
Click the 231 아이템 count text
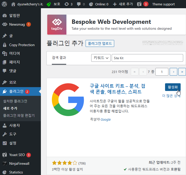[120, 72]
